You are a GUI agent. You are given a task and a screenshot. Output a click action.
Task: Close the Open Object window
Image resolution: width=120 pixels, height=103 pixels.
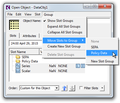click(105, 6)
